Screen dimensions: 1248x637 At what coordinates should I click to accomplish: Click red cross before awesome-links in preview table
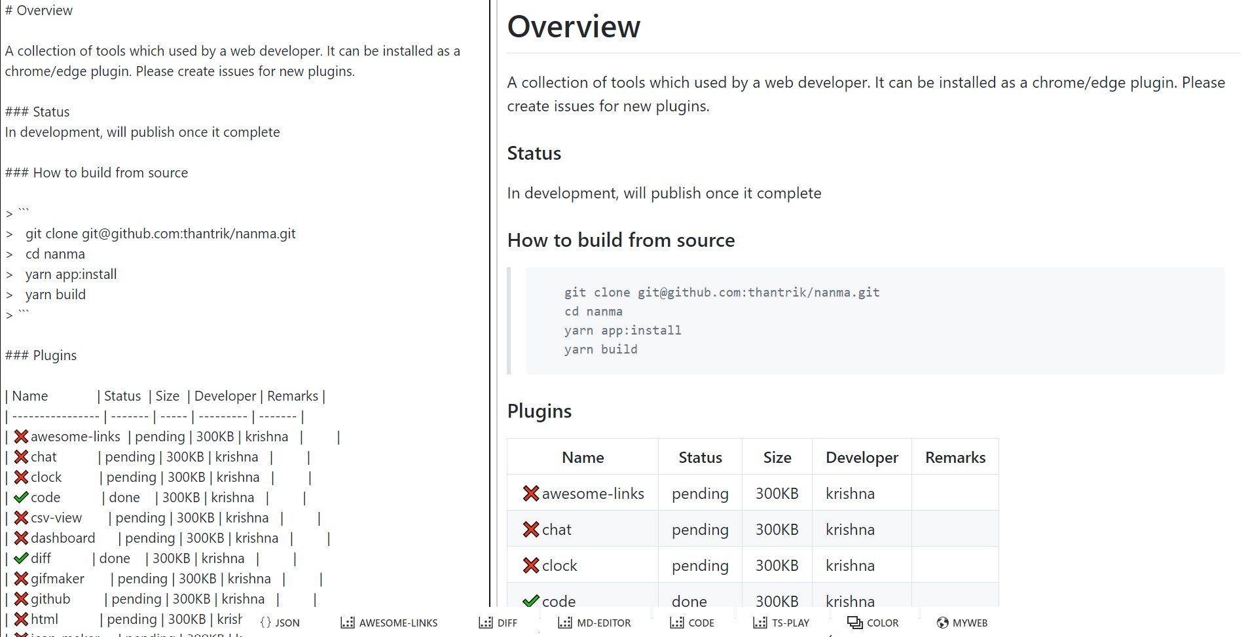530,494
